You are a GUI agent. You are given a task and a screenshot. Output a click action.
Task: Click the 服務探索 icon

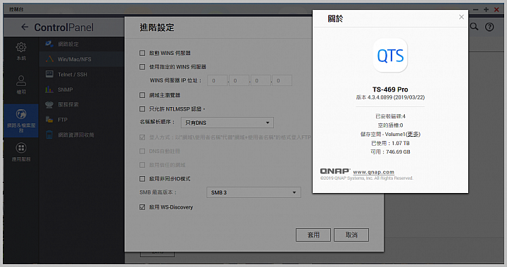point(49,104)
